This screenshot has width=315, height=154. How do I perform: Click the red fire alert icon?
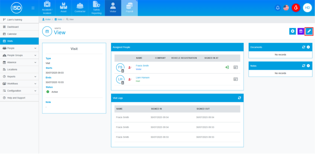pos(296,8)
